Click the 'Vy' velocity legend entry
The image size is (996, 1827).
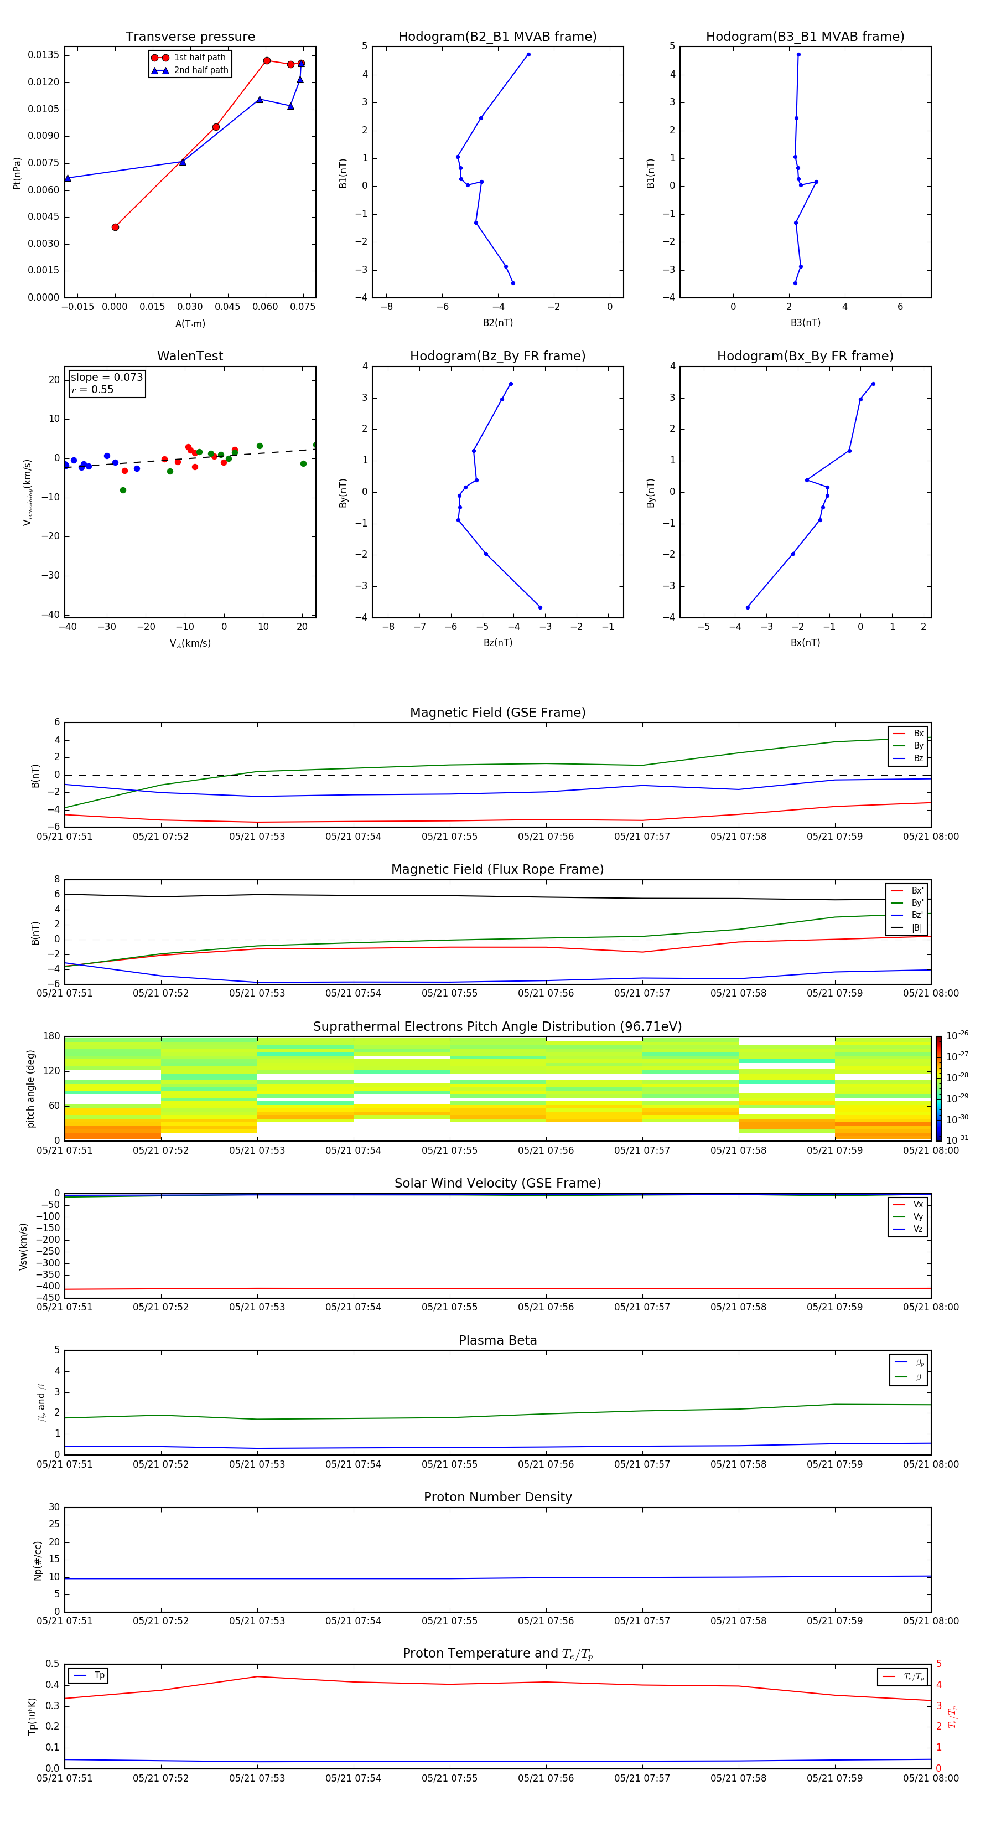pyautogui.click(x=908, y=1216)
